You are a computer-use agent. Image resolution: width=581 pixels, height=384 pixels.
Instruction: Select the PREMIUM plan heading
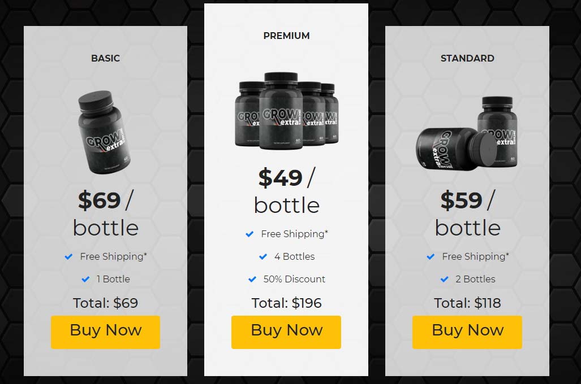[x=286, y=36]
